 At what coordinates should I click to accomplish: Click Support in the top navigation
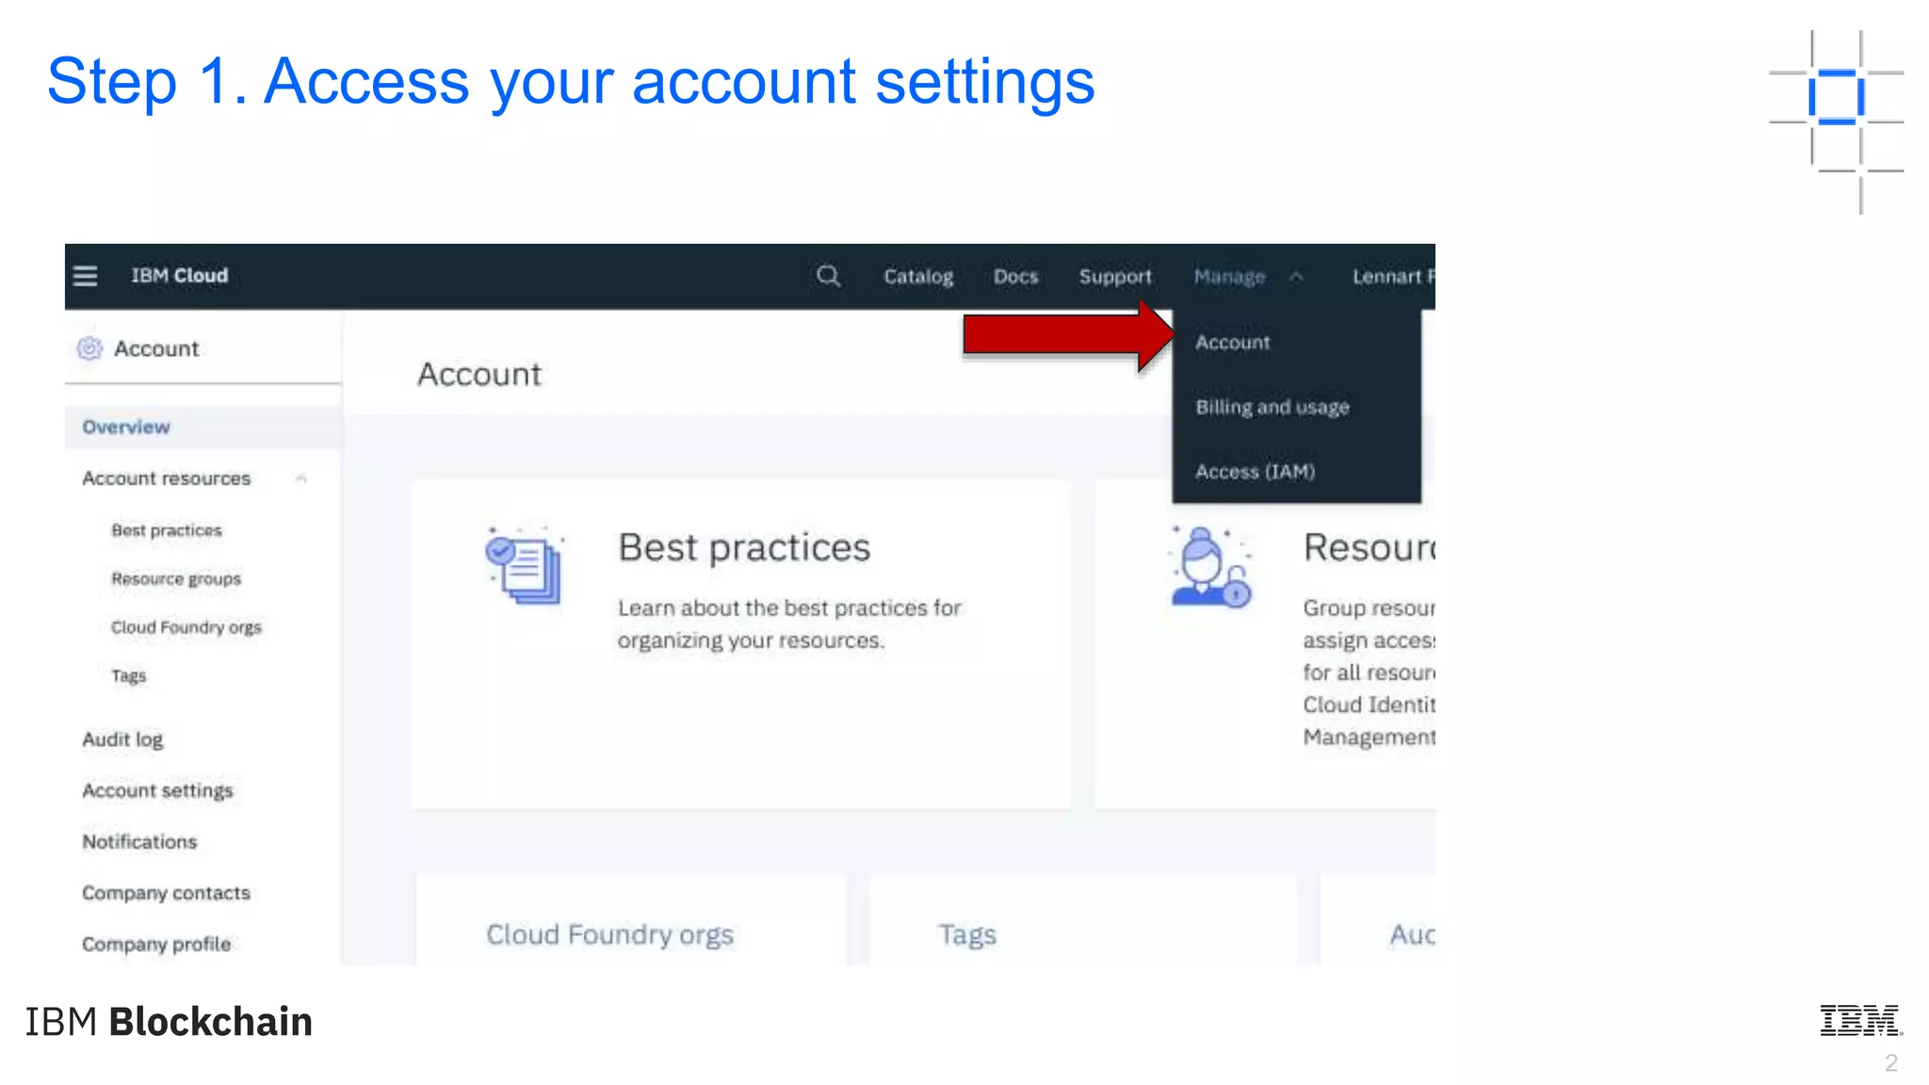(1115, 277)
